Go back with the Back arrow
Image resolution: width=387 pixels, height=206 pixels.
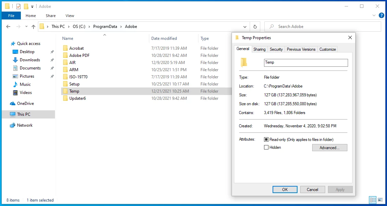pos(9,27)
